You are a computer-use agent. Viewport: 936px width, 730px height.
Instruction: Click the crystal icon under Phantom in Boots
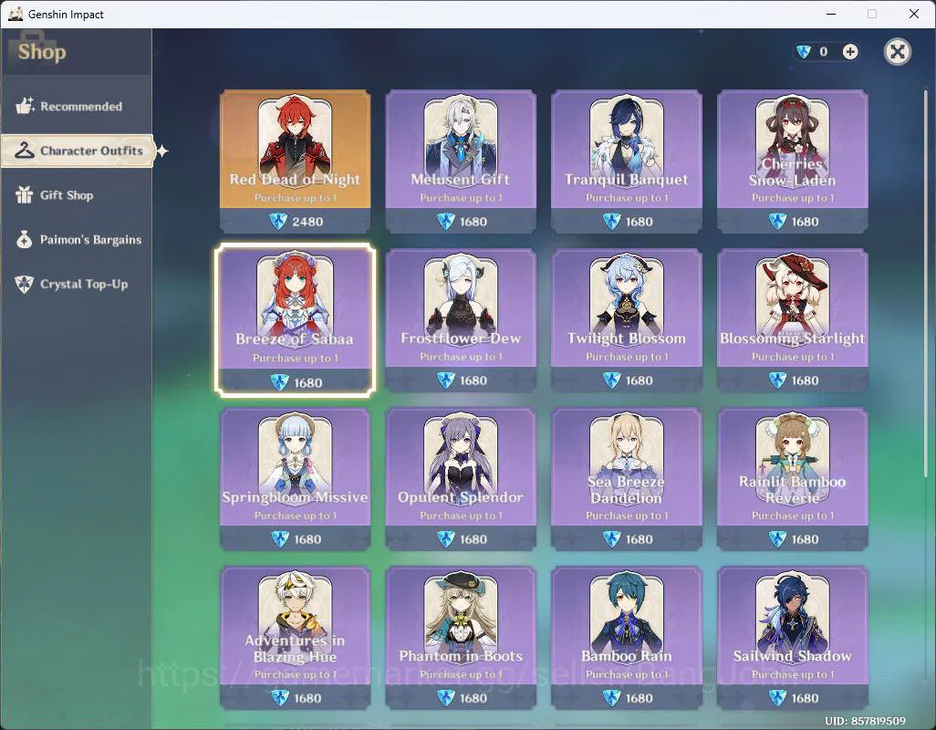point(446,698)
